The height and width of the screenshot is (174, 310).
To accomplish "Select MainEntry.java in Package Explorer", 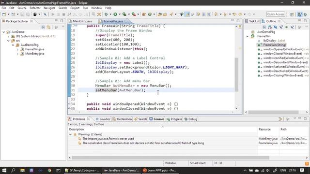I will (x=34, y=54).
